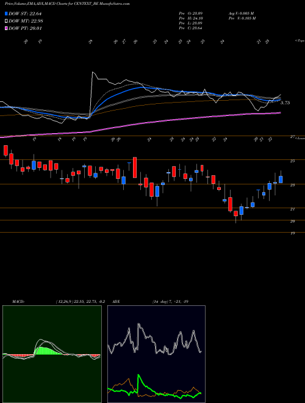Click the 'DOW ST: 22.64' legend text

pos(25,13)
